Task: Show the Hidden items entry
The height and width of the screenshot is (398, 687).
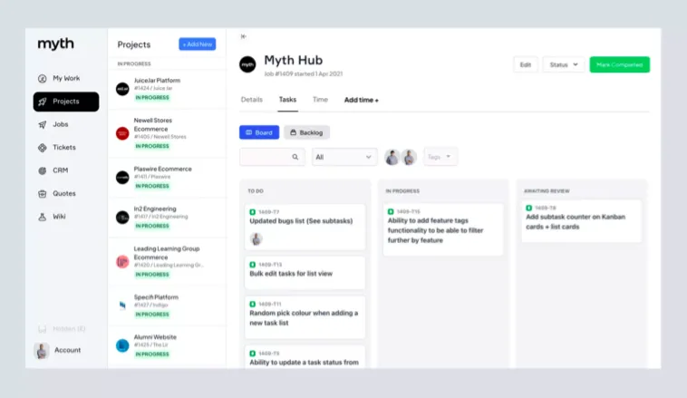Action: pos(62,329)
